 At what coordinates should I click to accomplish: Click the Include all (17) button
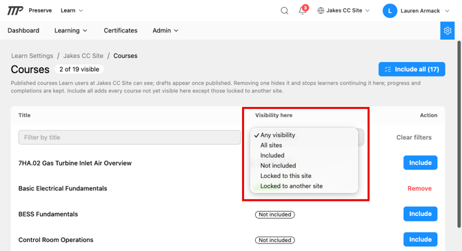click(412, 69)
